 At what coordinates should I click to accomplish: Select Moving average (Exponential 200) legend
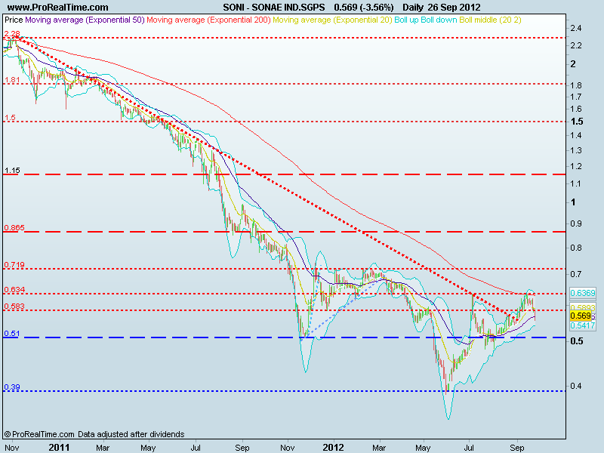coord(208,20)
